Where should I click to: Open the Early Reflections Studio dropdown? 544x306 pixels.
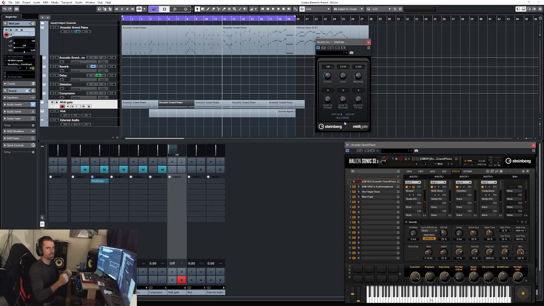point(428,231)
